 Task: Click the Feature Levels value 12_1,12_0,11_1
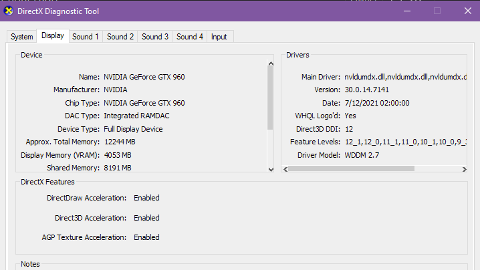tap(406, 142)
